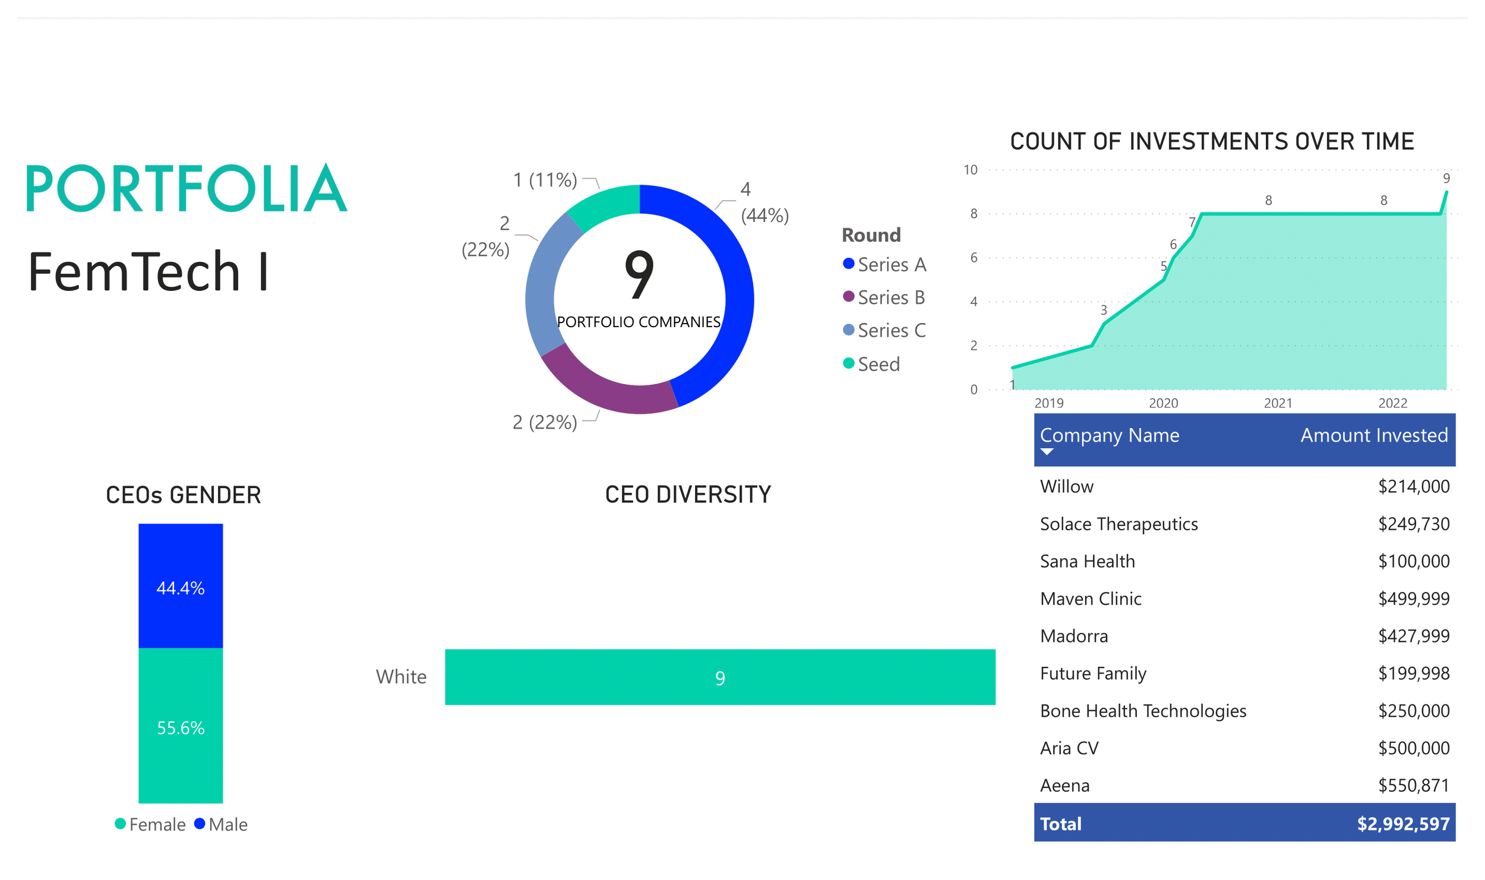Click the Total row in table
The height and width of the screenshot is (880, 1485).
click(1244, 824)
